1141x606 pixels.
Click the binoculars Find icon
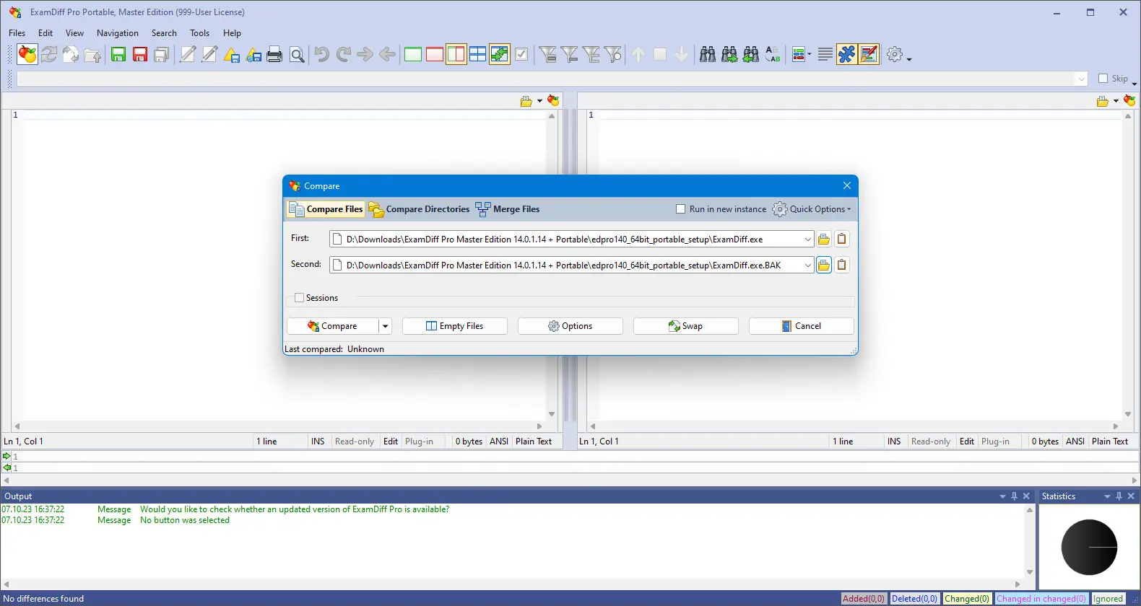pos(708,54)
